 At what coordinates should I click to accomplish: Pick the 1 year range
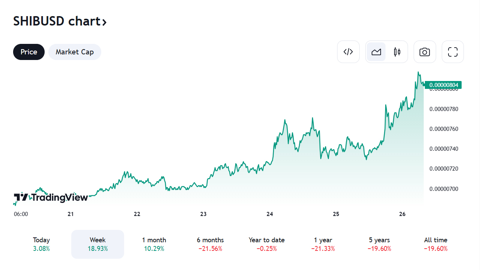(x=323, y=244)
